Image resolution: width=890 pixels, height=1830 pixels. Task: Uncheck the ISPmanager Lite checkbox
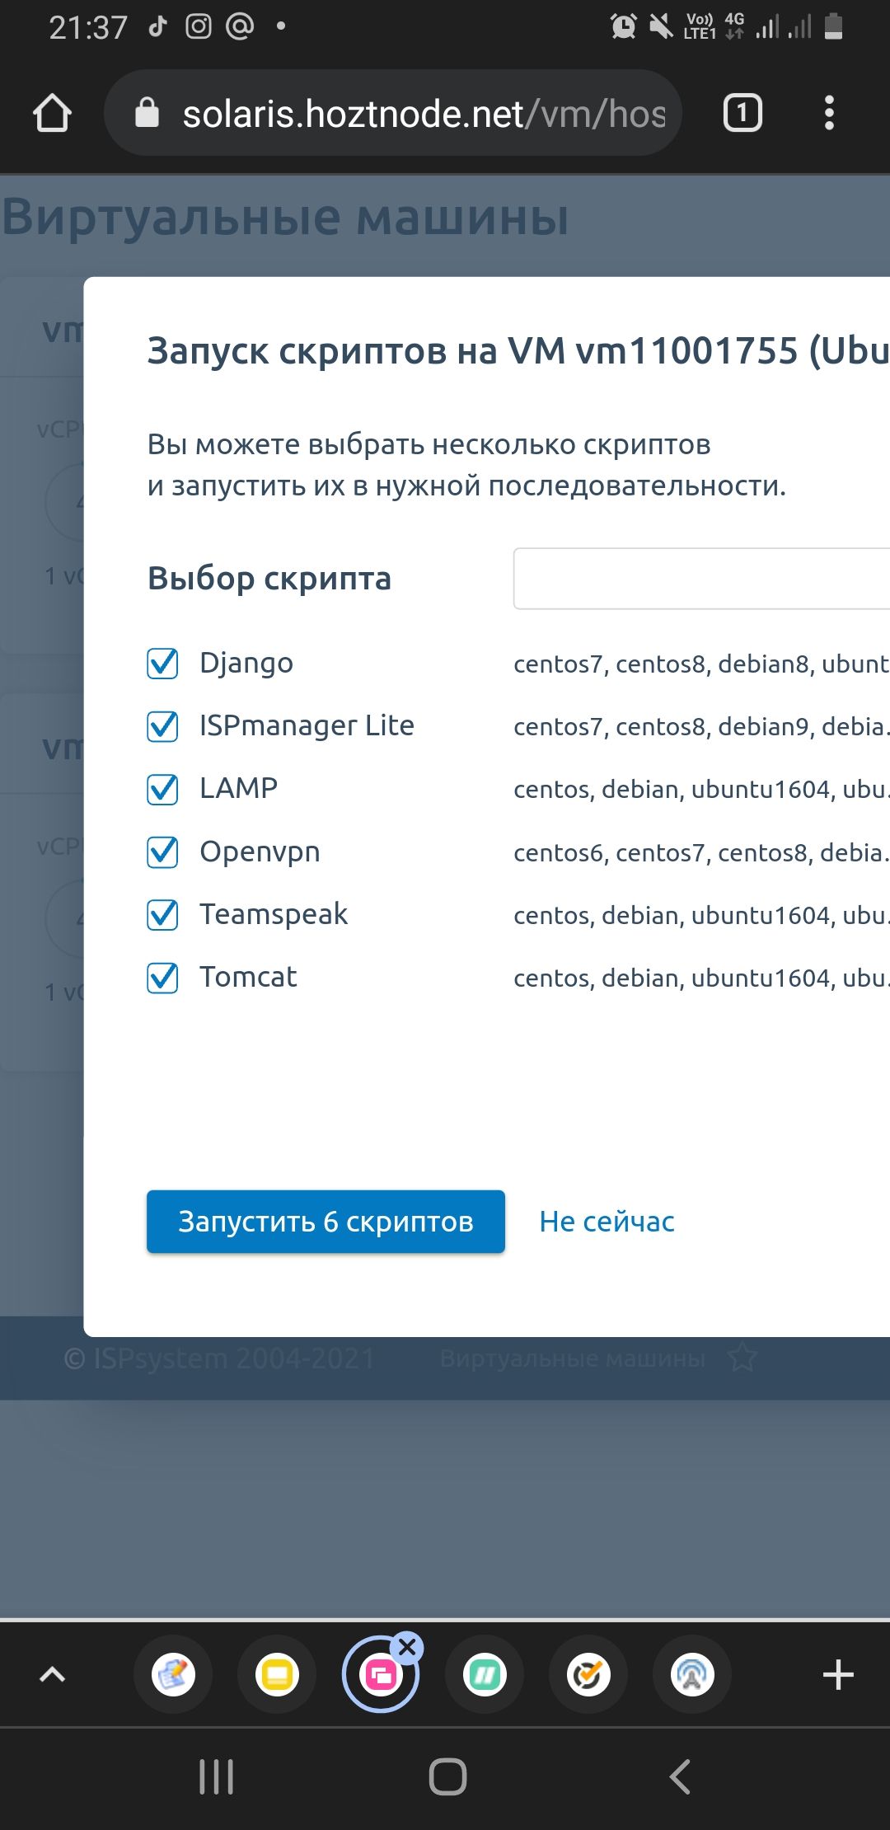(x=162, y=726)
